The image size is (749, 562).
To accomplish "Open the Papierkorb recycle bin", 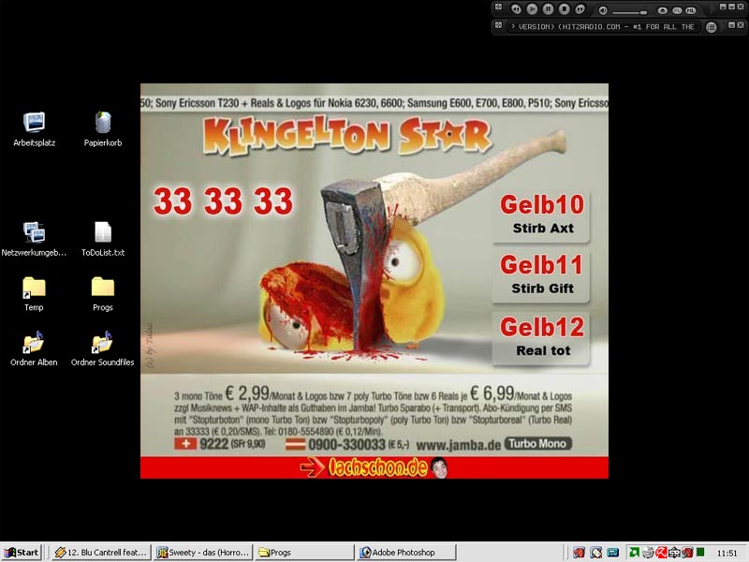I will pos(103,129).
